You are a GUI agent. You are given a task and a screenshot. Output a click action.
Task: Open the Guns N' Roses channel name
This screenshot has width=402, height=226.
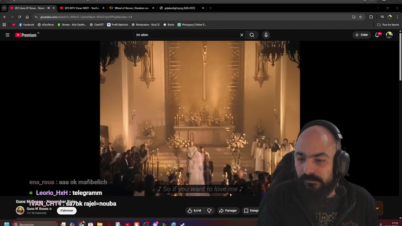click(37, 209)
